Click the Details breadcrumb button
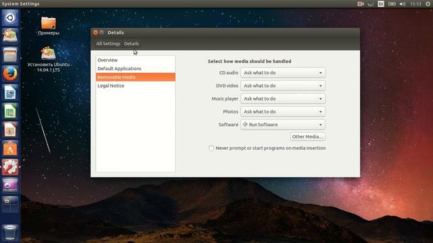 click(x=131, y=43)
